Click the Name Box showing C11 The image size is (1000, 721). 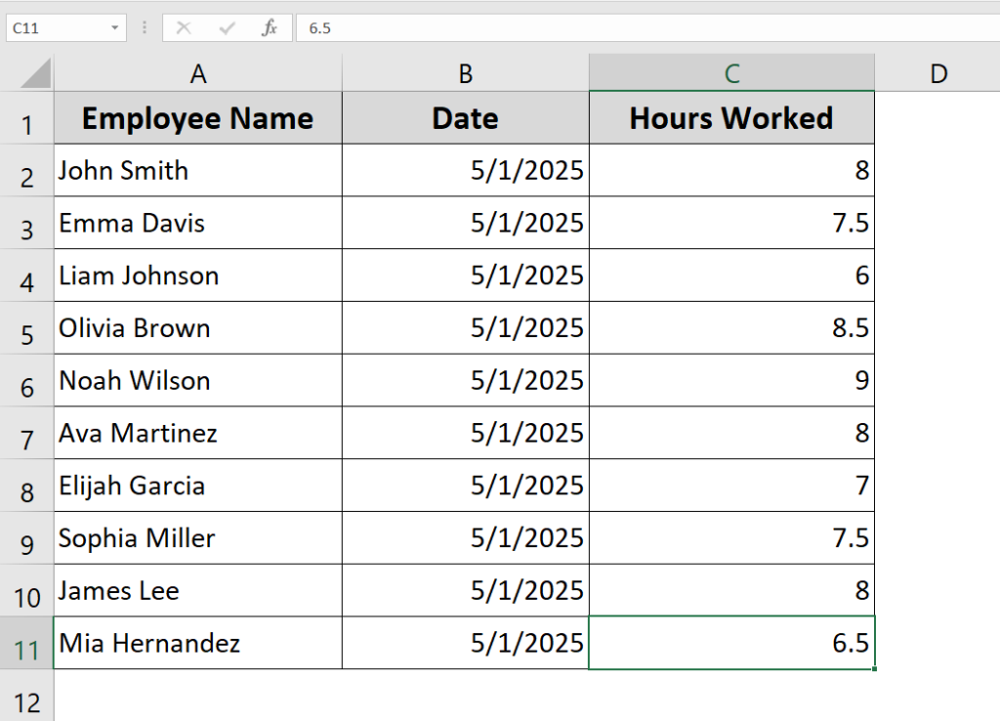[54, 27]
